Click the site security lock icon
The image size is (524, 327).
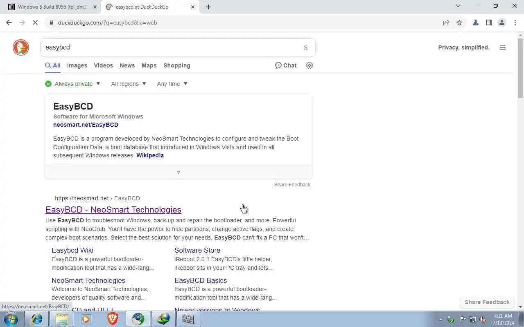tap(52, 22)
